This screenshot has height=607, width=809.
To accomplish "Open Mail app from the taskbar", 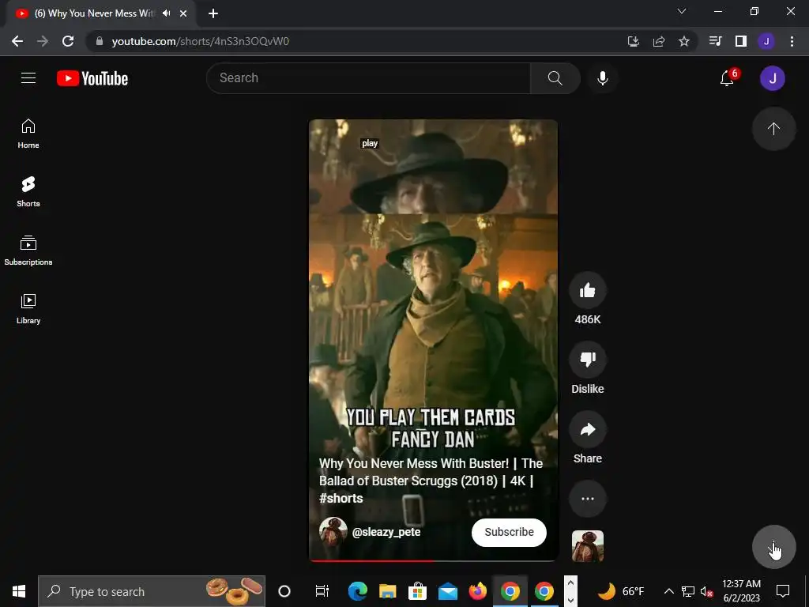I will point(448,591).
